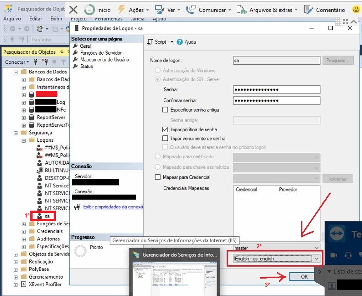Click the connect plug icon in Object Explorer
This screenshot has width=362, height=296.
point(35,61)
